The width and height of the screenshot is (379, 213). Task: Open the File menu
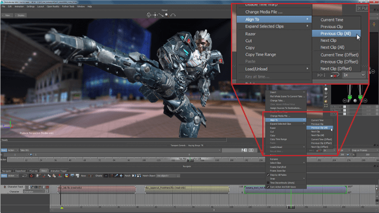tap(4, 7)
